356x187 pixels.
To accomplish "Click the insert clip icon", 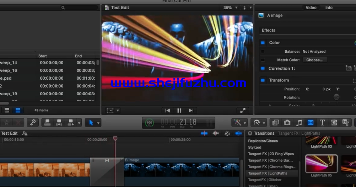I will pyautogui.click(x=59, y=123).
